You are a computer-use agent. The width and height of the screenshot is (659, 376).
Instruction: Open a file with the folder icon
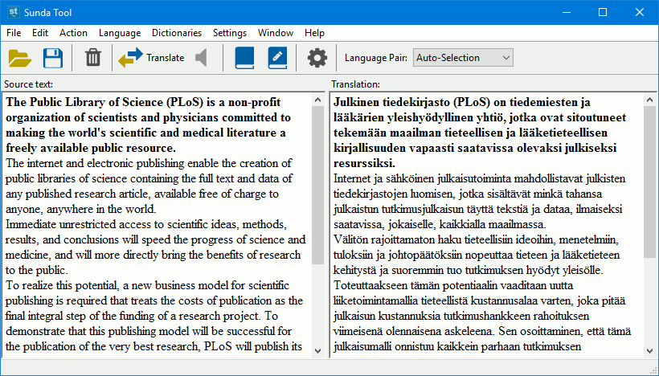coord(20,58)
